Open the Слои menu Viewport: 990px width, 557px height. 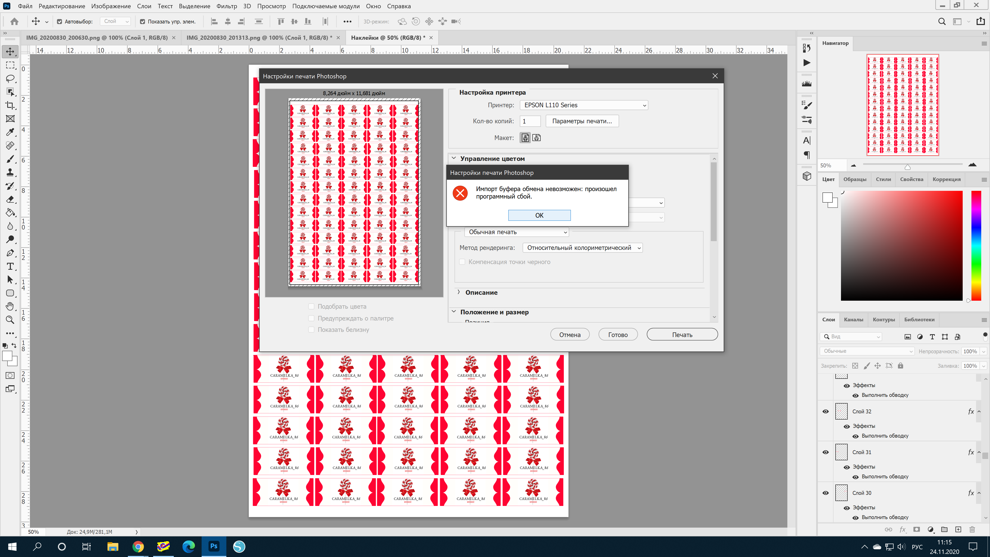[x=144, y=6]
